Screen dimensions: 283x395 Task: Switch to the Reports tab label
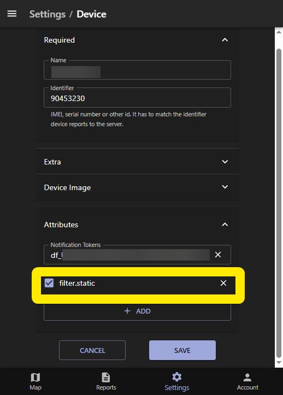click(x=106, y=387)
